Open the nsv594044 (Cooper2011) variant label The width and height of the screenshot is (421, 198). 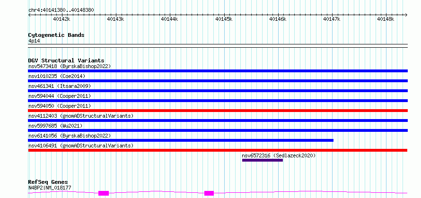(x=60, y=96)
